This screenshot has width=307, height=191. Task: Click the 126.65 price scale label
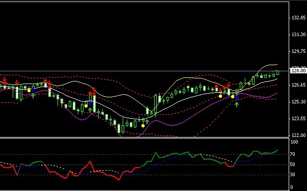pyautogui.click(x=298, y=85)
